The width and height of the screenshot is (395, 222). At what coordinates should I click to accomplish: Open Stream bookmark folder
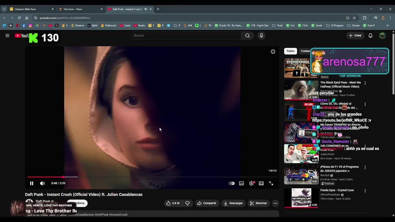[x=353, y=26]
